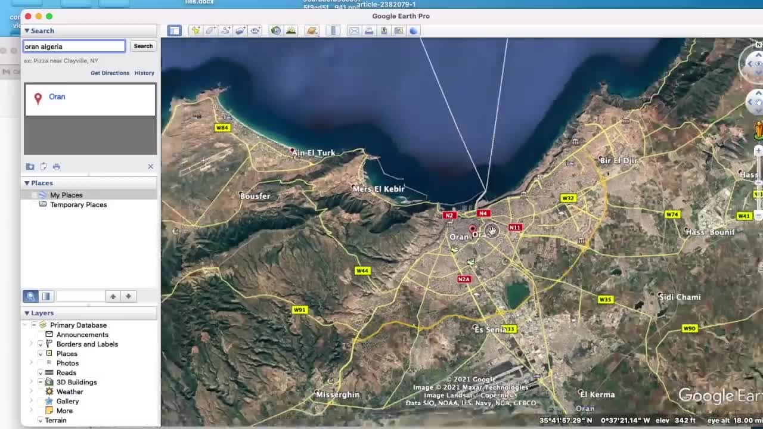The width and height of the screenshot is (763, 429).
Task: Copy search results to My Places folder icon
Action: tap(30, 166)
